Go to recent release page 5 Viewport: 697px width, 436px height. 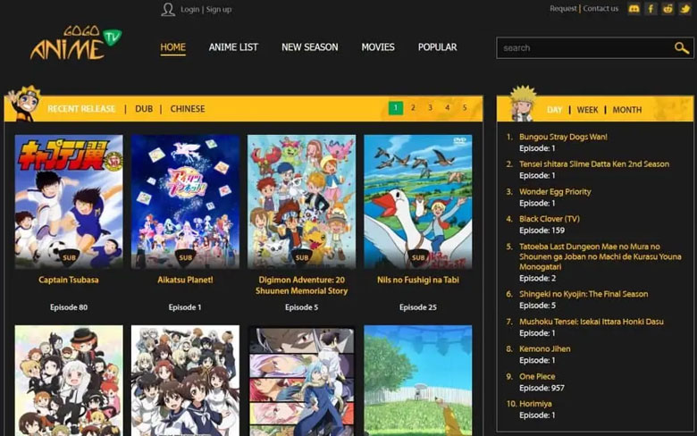(465, 108)
